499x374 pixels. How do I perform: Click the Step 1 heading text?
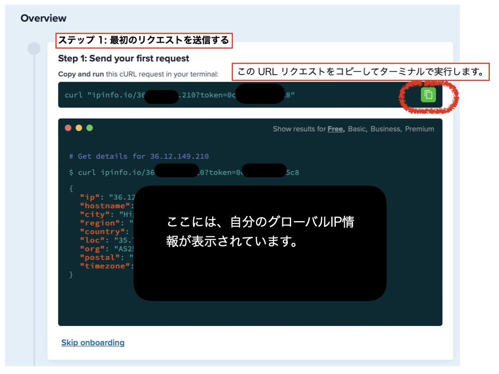[123, 59]
